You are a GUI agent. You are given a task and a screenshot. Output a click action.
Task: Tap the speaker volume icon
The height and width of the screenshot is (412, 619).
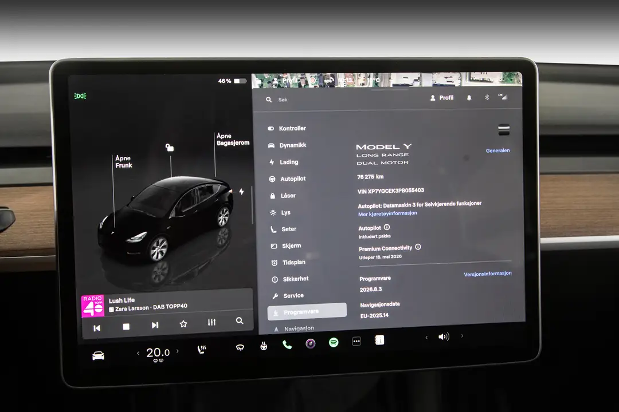[444, 336]
